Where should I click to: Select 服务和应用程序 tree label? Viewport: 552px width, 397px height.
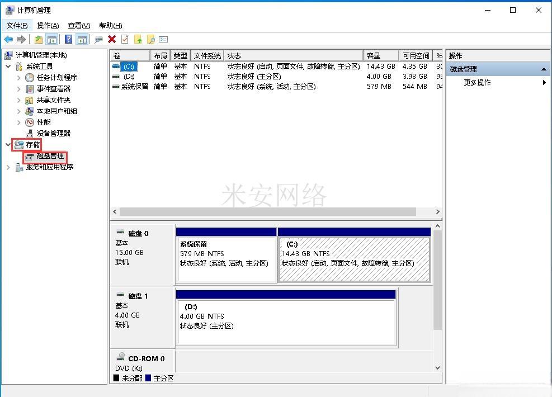coord(50,167)
